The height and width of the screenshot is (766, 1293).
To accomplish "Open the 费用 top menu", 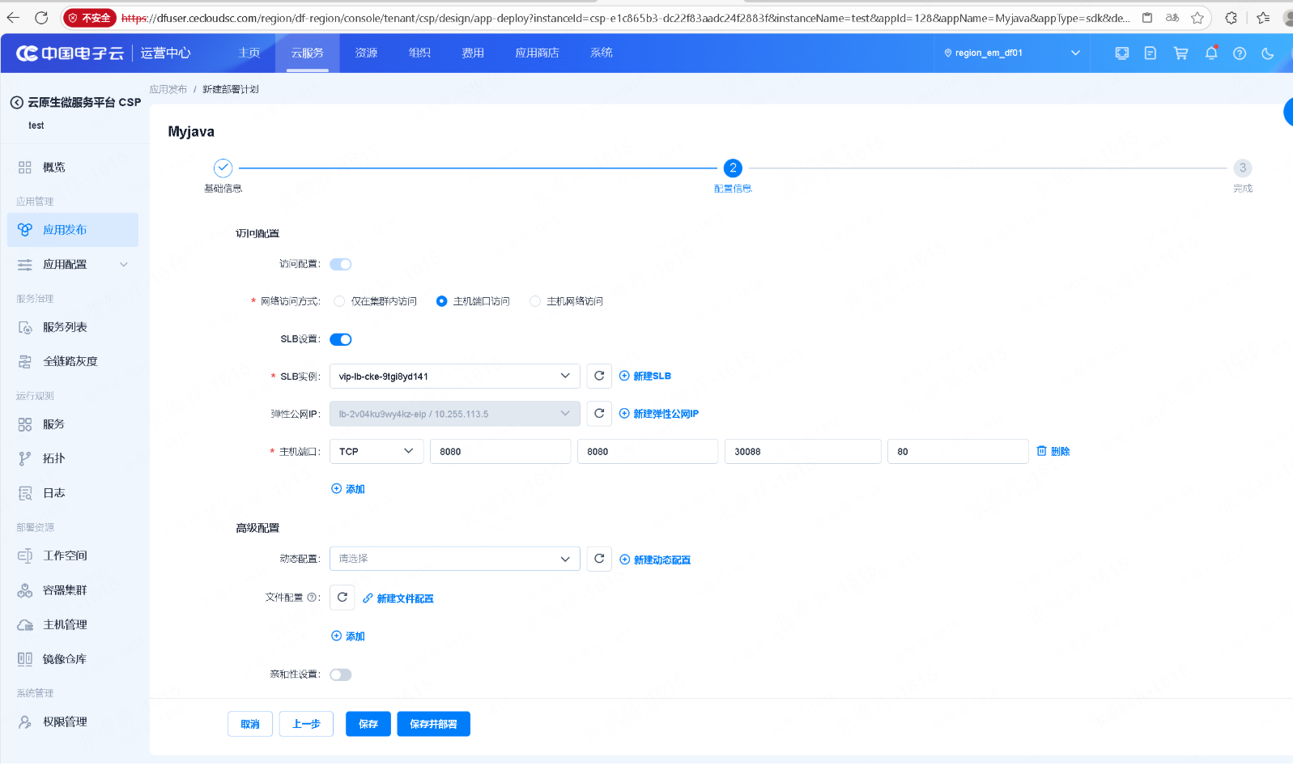I will [473, 53].
